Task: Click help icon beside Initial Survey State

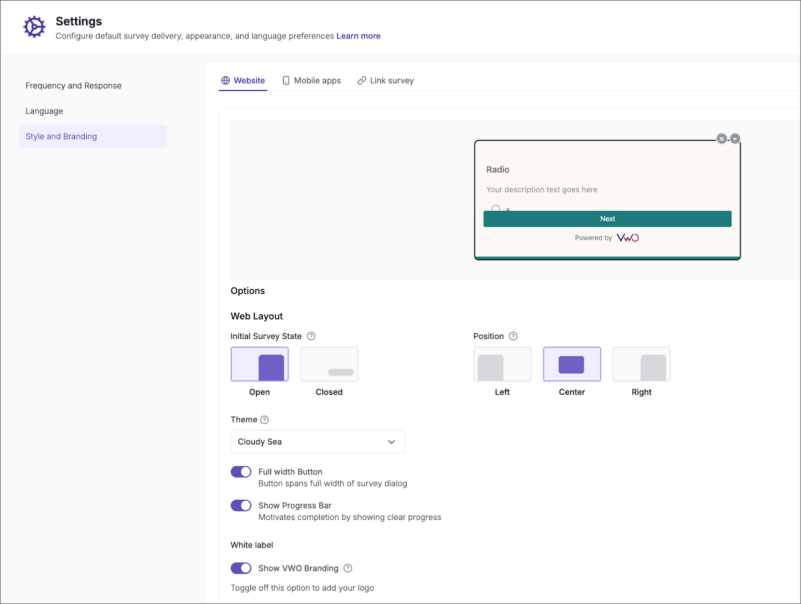Action: (311, 336)
